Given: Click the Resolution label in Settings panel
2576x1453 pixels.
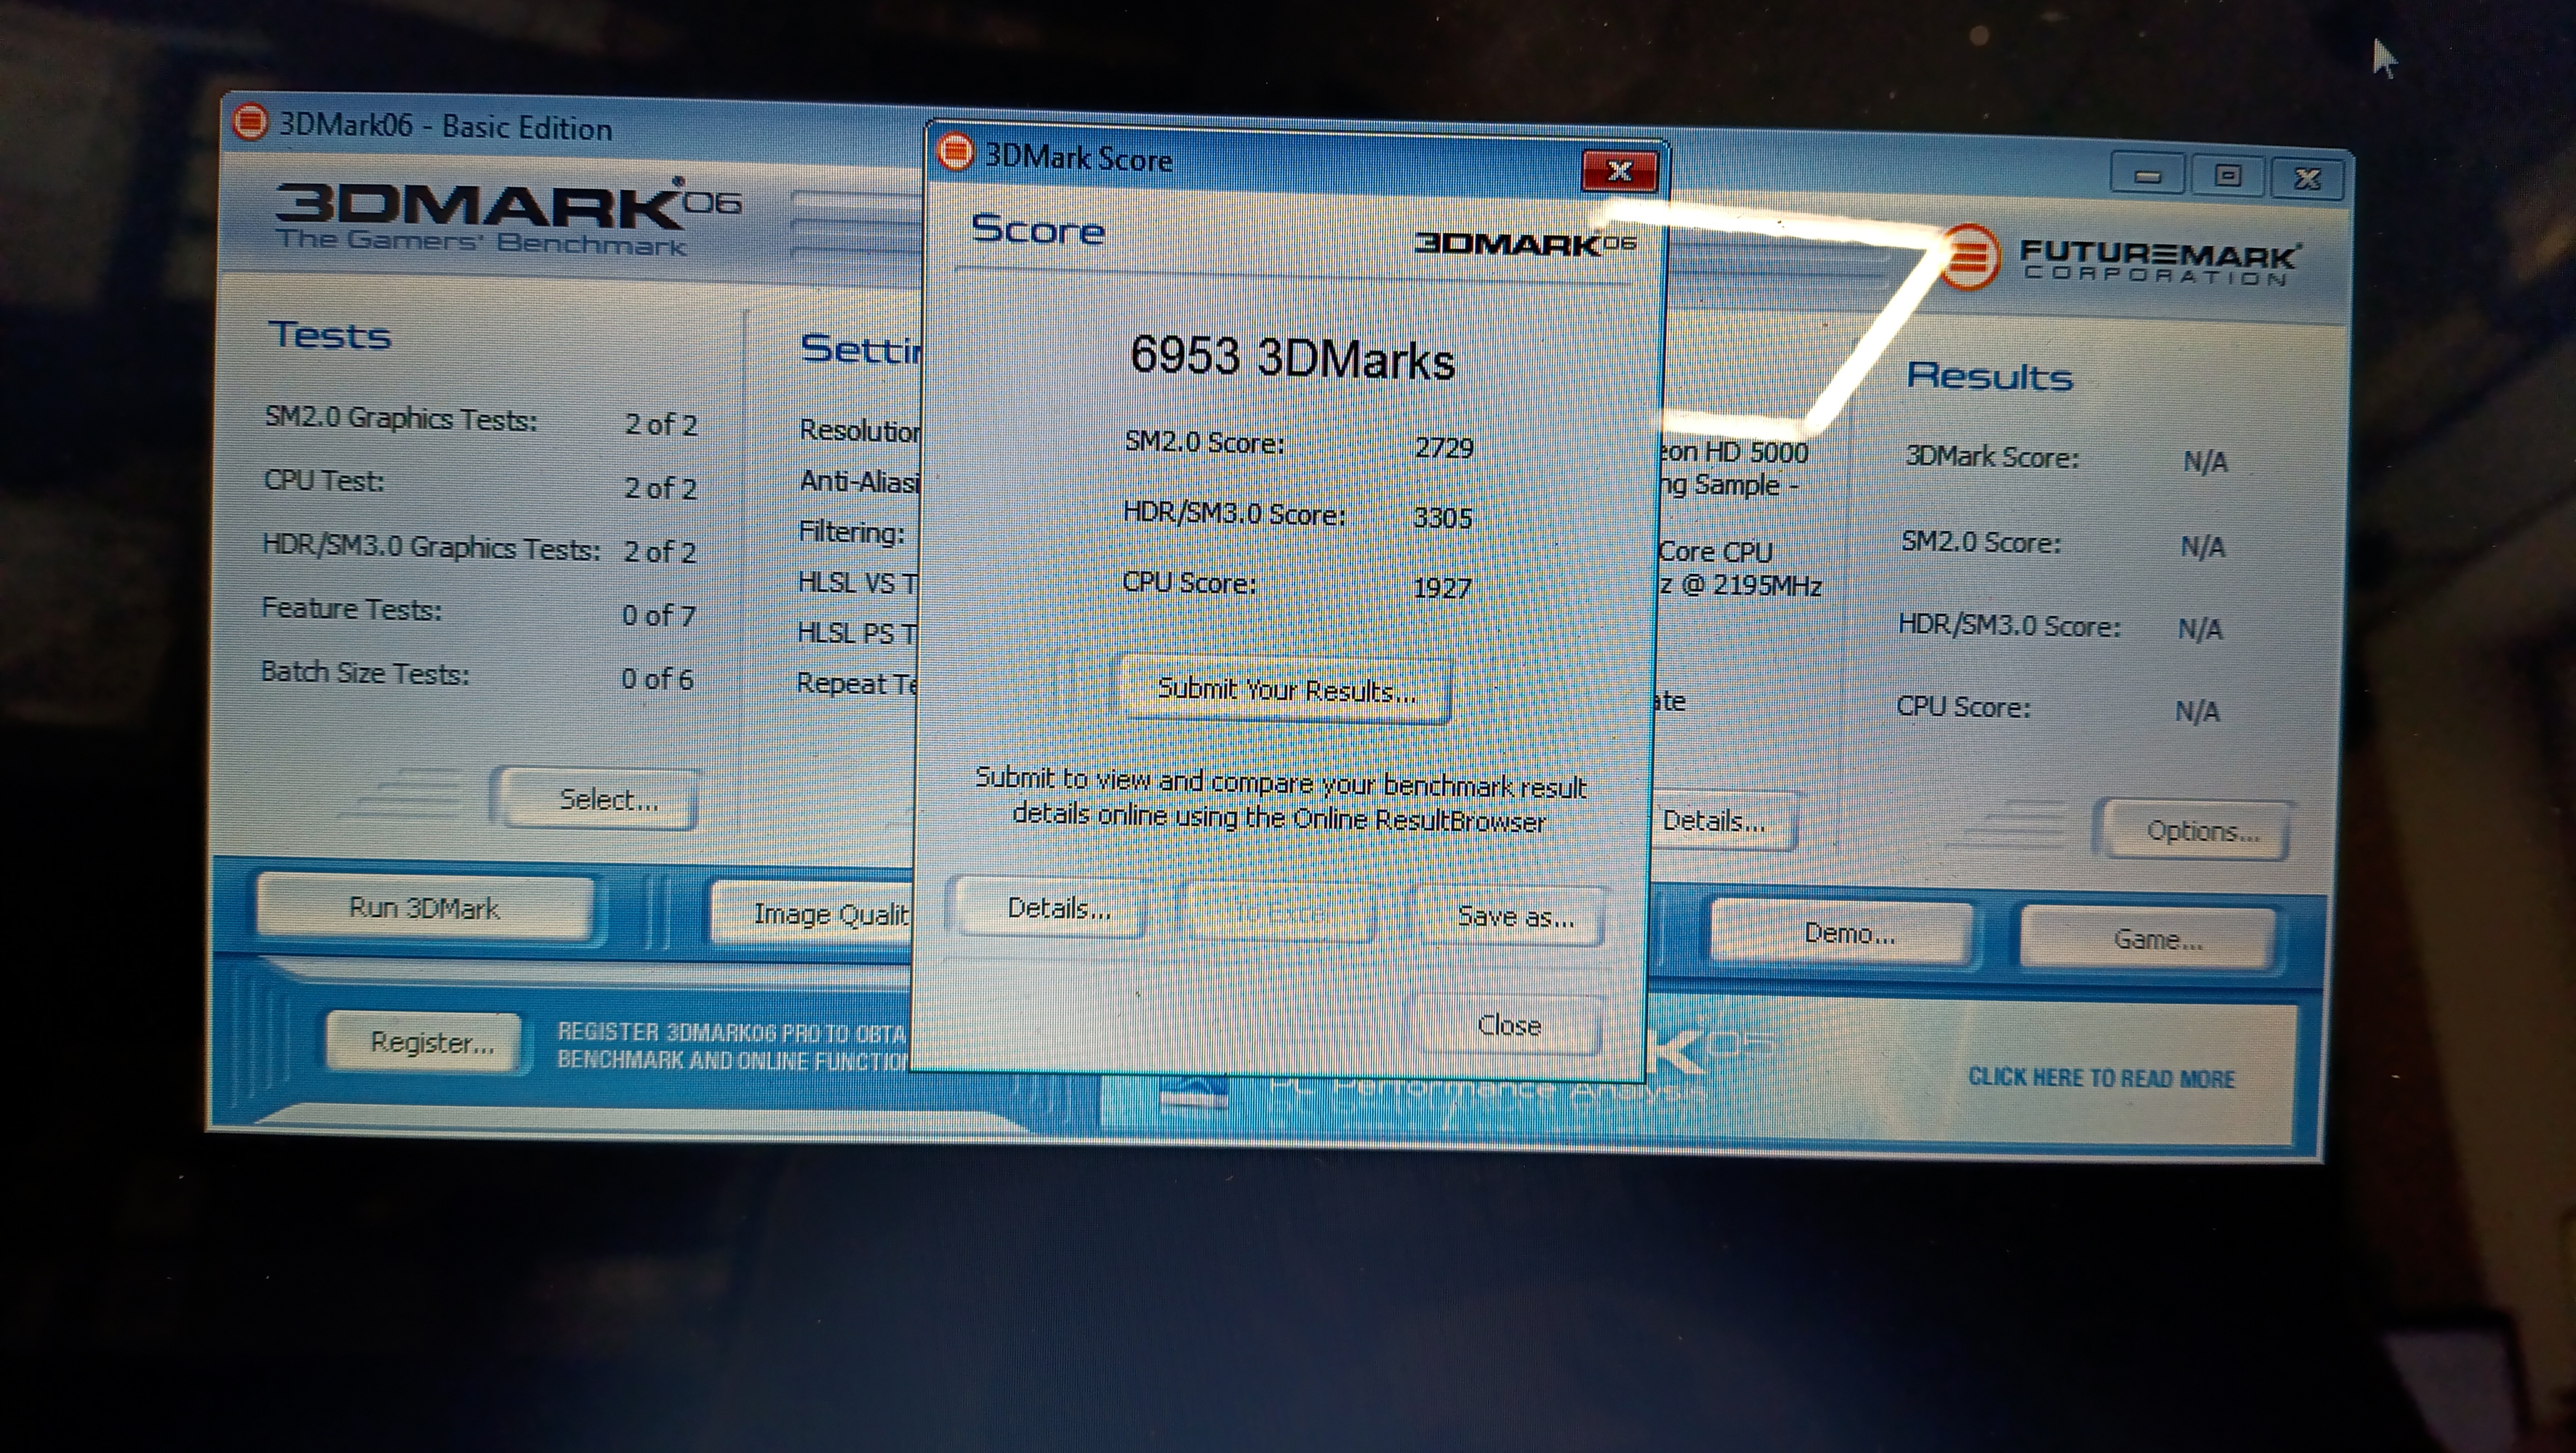Looking at the screenshot, I should pyautogui.click(x=858, y=430).
